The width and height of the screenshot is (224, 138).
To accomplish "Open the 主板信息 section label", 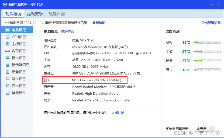I will coord(19,44).
